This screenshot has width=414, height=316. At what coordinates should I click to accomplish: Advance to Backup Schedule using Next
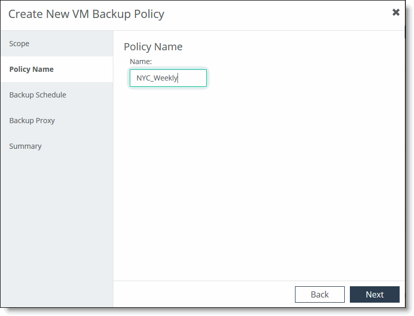[x=374, y=294]
